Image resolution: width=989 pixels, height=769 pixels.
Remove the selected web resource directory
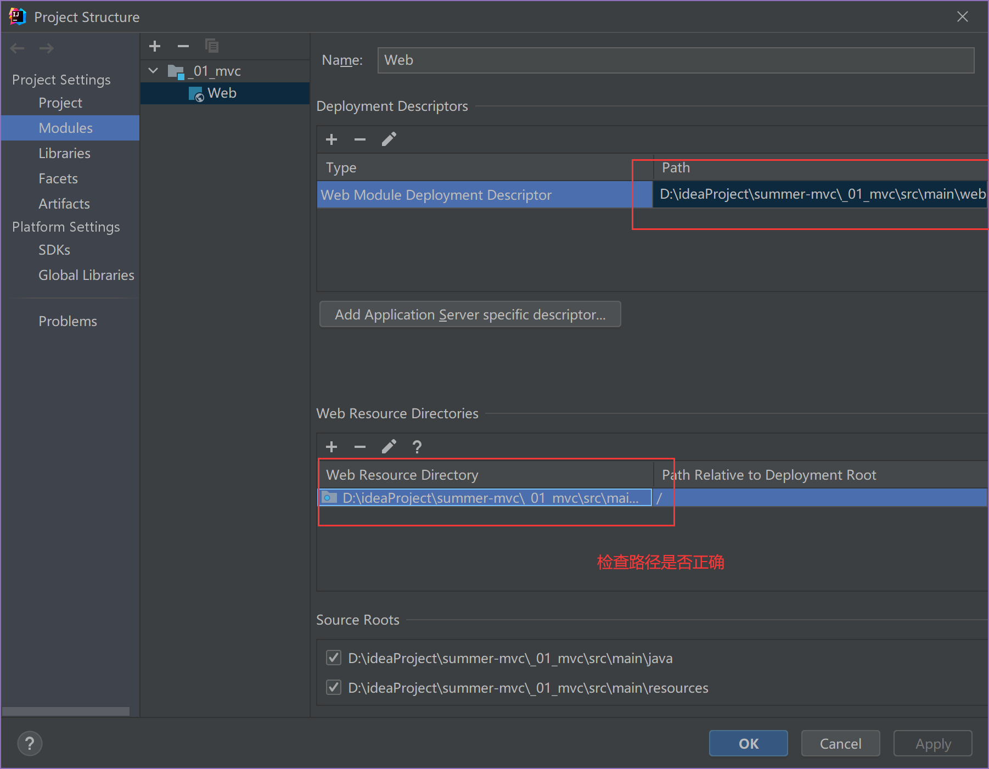360,447
